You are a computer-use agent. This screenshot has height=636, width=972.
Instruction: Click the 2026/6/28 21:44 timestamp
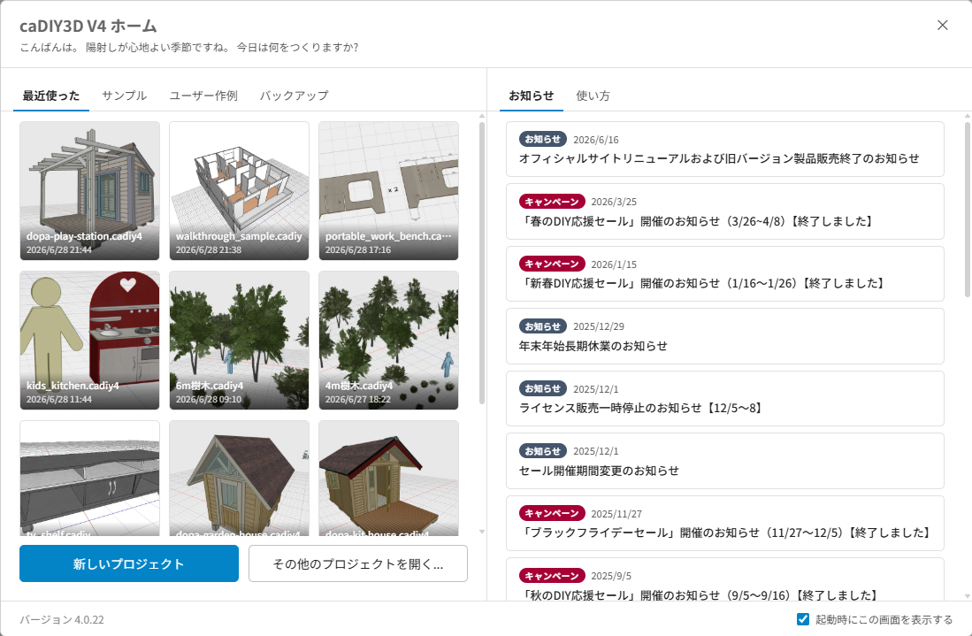coord(59,249)
